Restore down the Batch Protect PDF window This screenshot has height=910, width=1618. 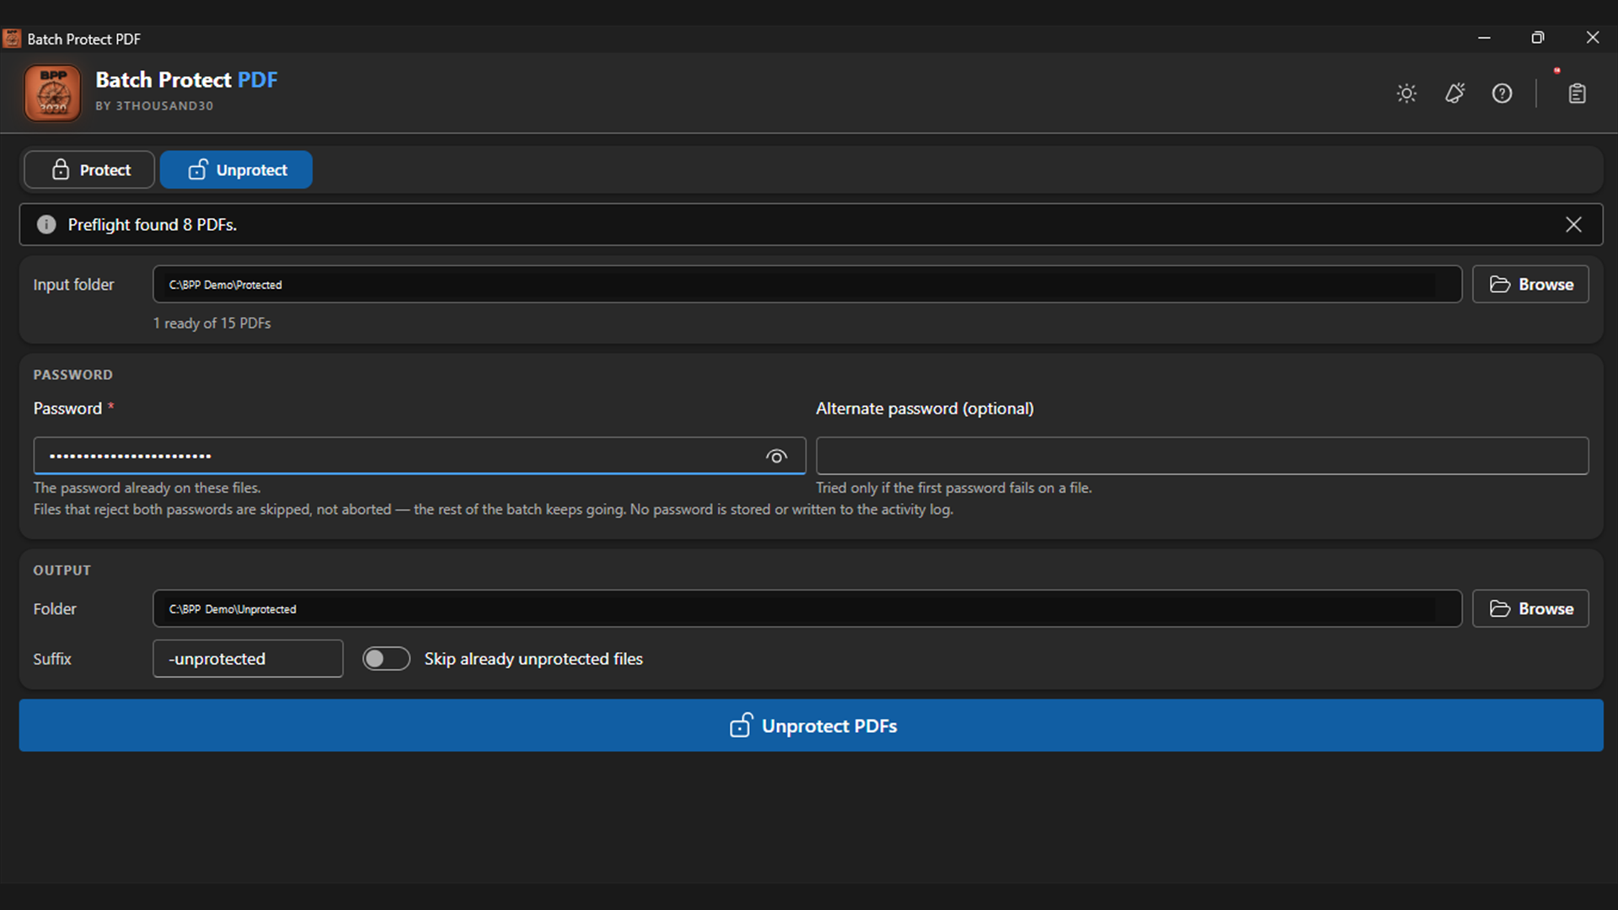point(1538,38)
